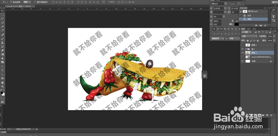Viewport: 278px width, 136px height.
Task: Open the 正常 blend mode dropdown
Action: [249, 36]
